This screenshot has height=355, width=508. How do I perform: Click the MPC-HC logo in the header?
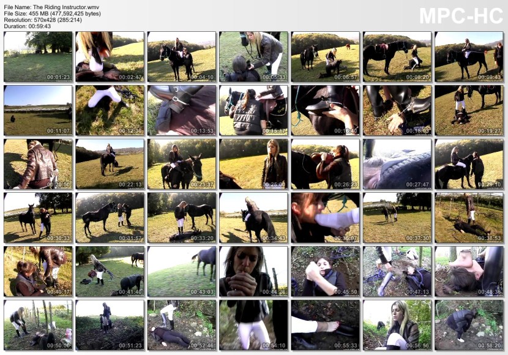[460, 16]
